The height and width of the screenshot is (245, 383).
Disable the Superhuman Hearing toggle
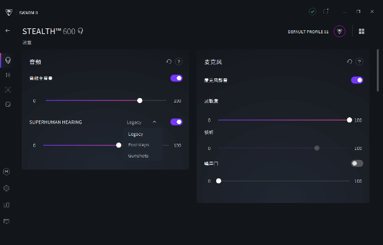pos(176,122)
